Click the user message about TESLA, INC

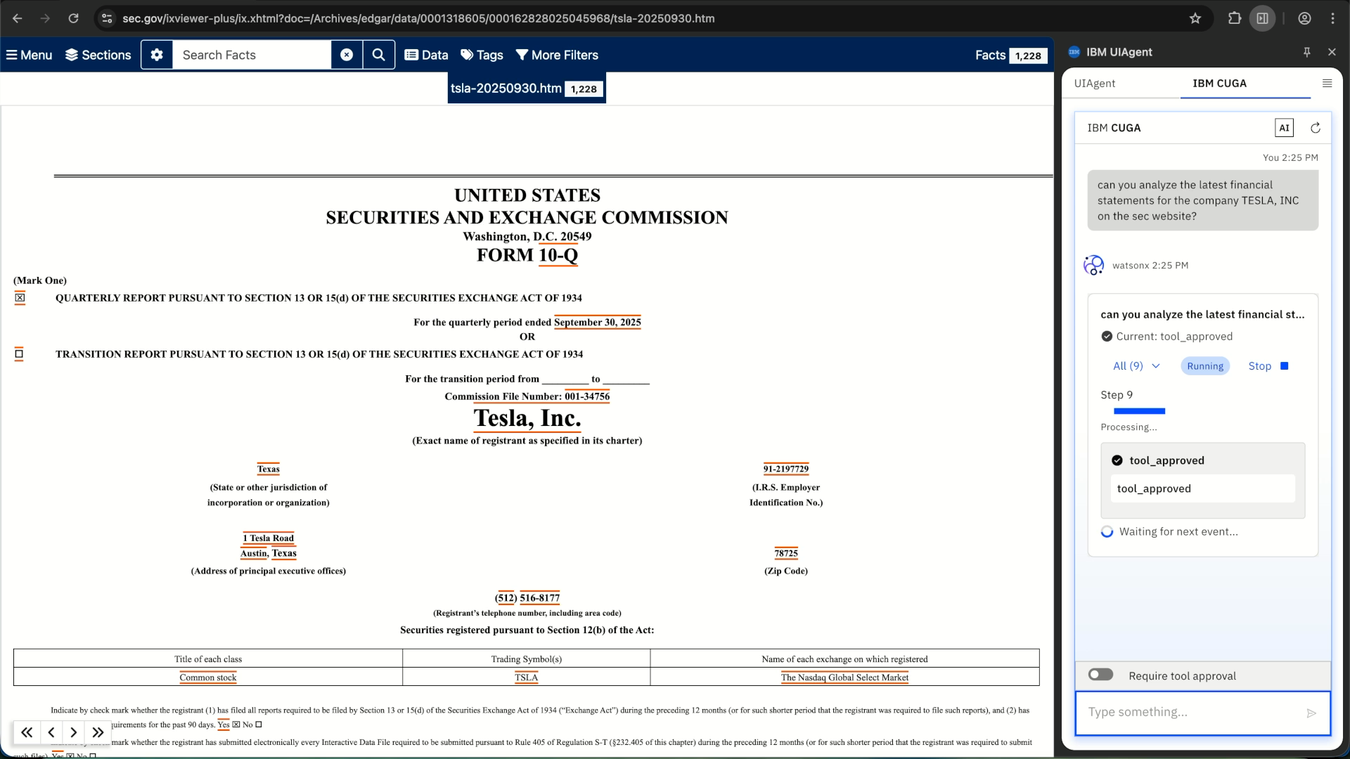tap(1202, 200)
